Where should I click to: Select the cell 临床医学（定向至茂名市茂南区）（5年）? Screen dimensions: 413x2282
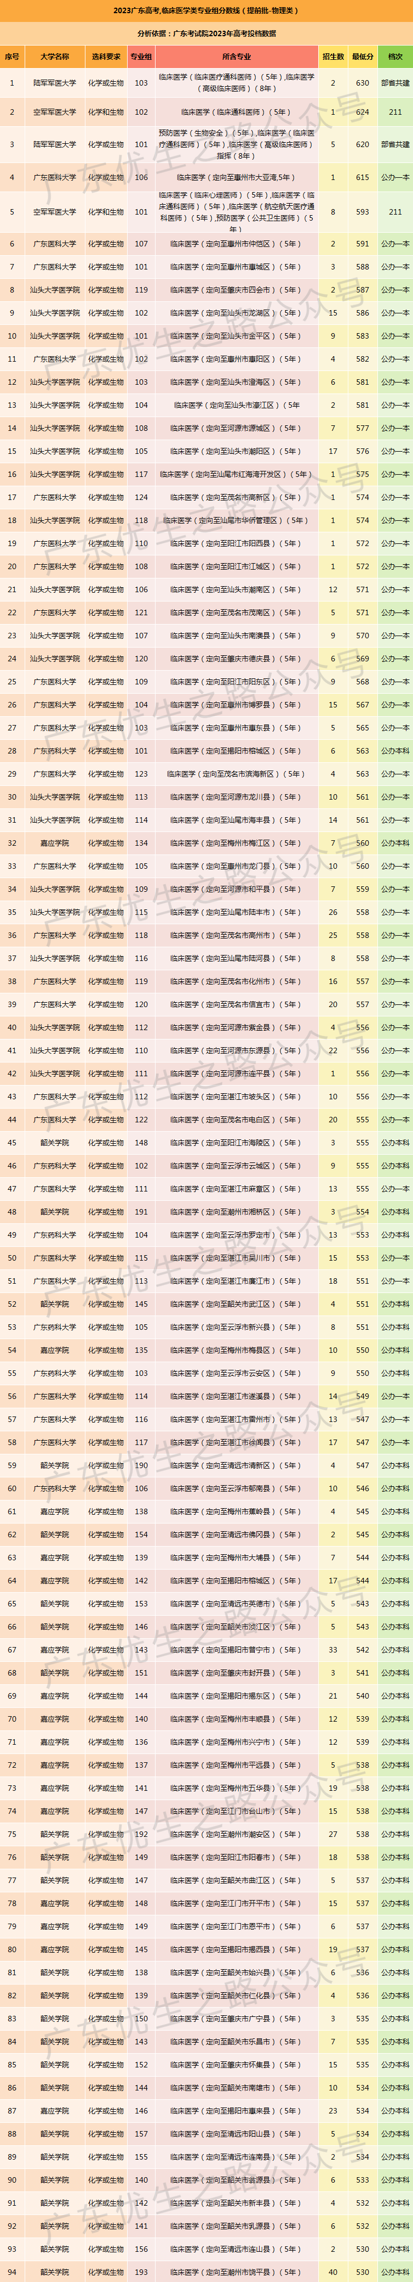pos(236,612)
